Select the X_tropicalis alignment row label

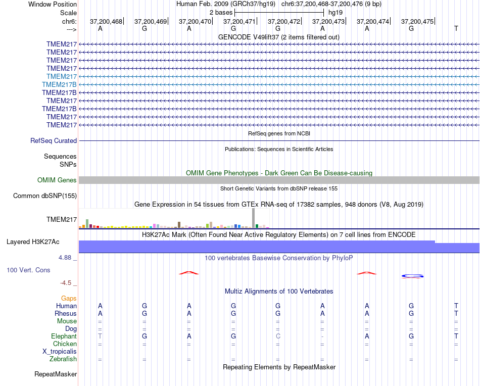click(60, 352)
